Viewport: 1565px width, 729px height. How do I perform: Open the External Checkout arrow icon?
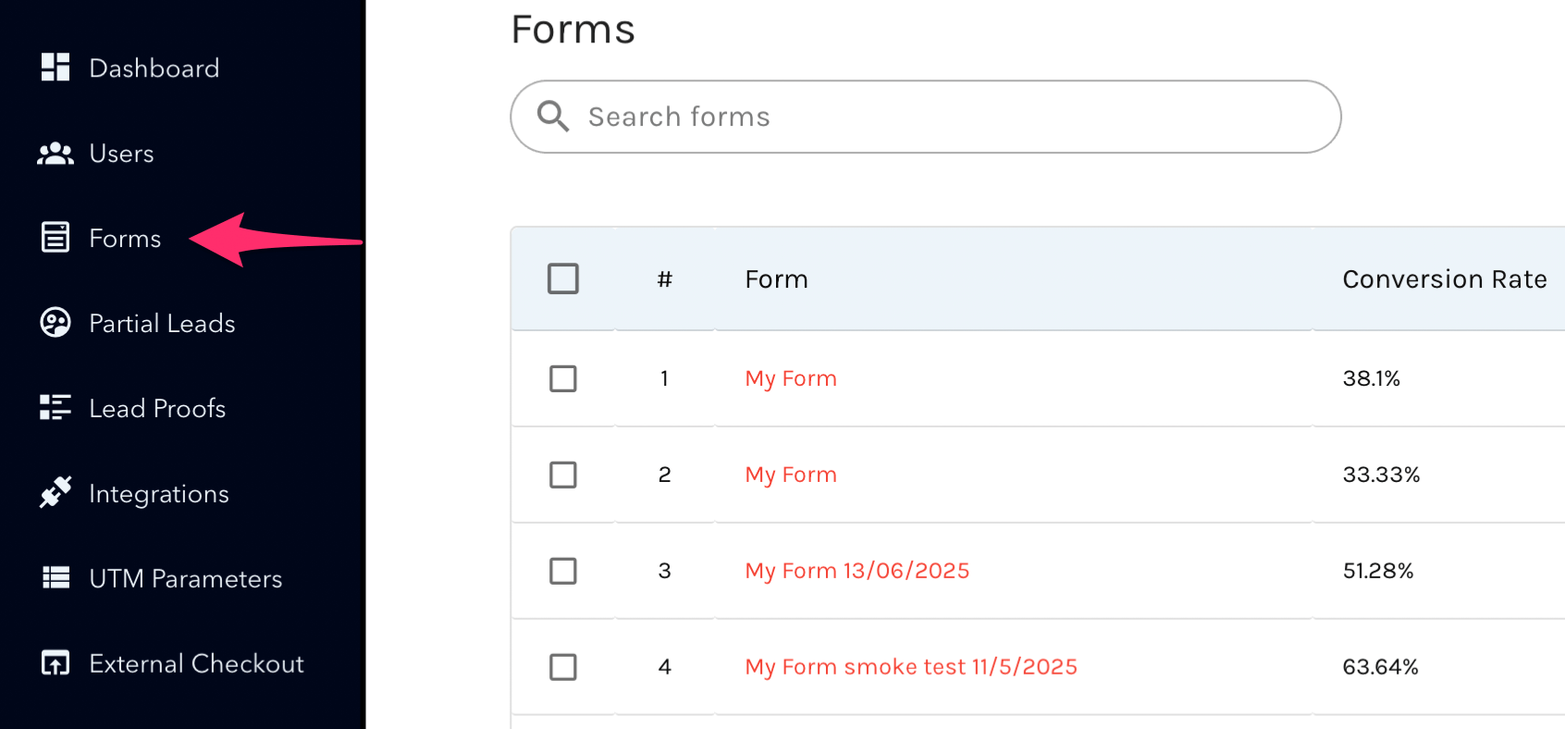pos(55,663)
